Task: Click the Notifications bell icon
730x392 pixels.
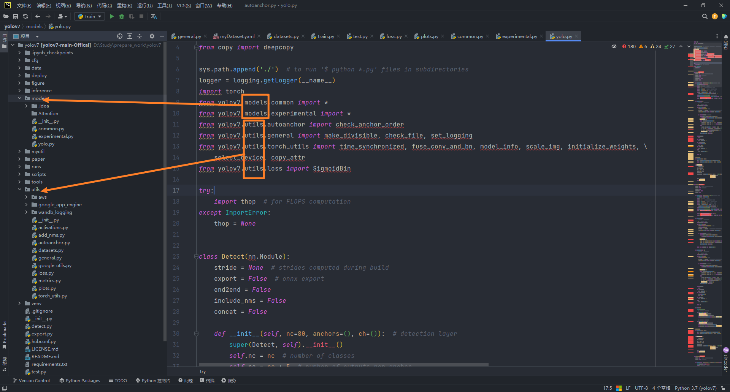Action: point(726,37)
